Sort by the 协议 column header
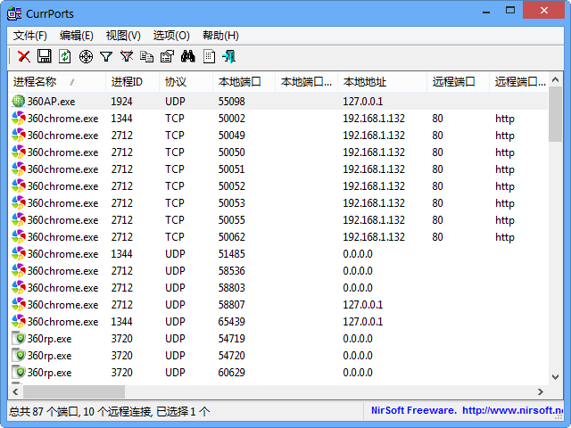Image resolution: width=571 pixels, height=428 pixels. [x=175, y=82]
